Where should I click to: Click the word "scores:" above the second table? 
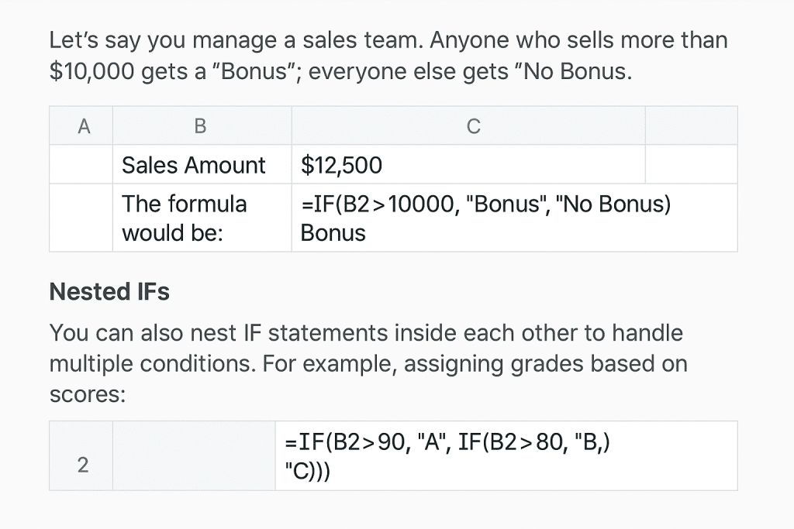[x=87, y=393]
